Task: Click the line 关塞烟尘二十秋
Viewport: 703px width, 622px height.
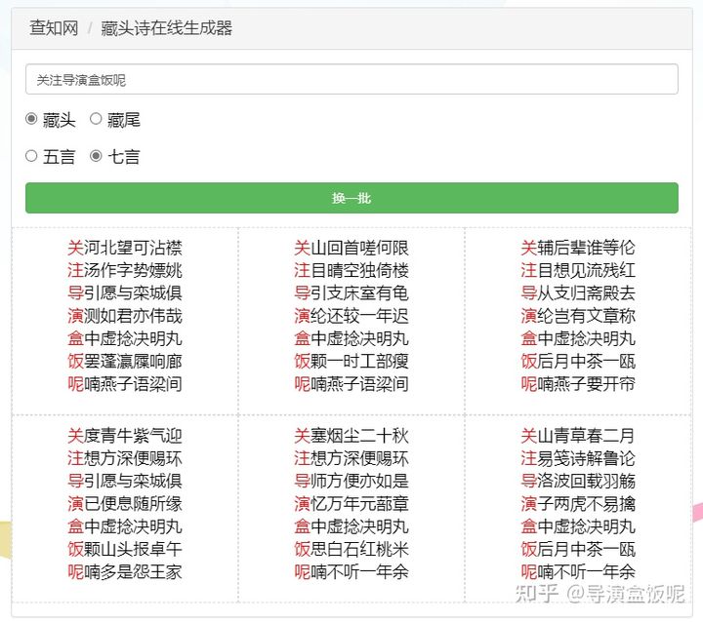Action: (351, 435)
